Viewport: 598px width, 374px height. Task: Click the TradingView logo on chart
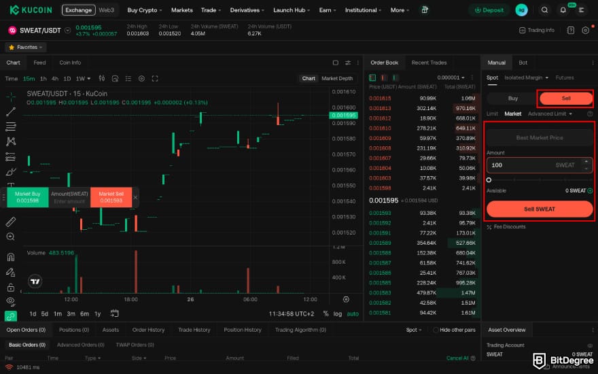pyautogui.click(x=35, y=282)
